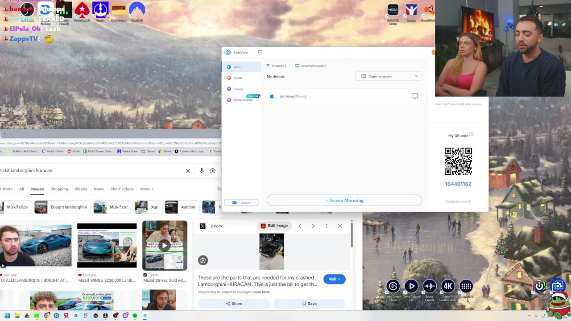Click Visit button for x.com result
The image size is (571, 321).
334,279
